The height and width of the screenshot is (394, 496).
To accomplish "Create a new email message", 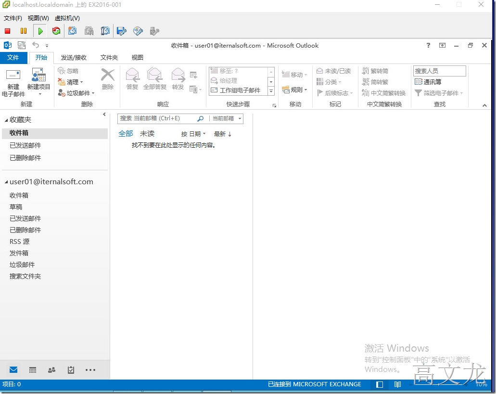I will (13, 83).
